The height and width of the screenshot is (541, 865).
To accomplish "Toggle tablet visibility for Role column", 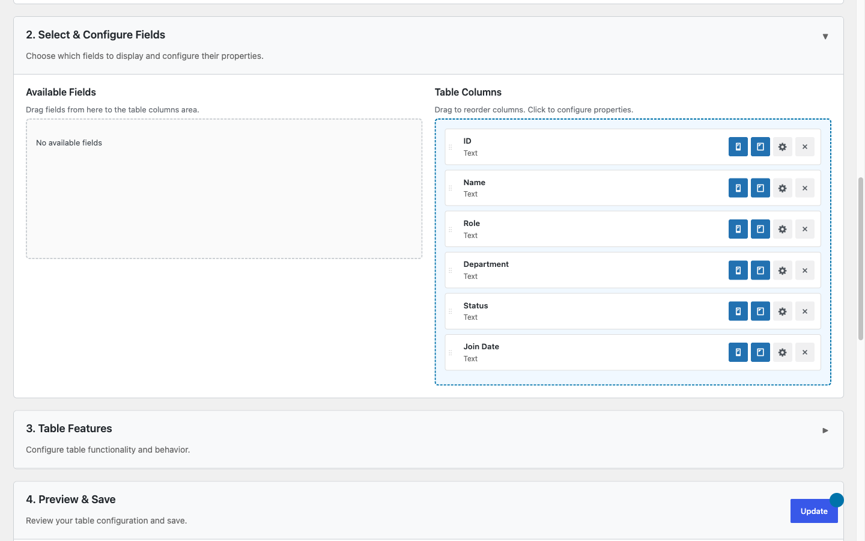I will 760,229.
